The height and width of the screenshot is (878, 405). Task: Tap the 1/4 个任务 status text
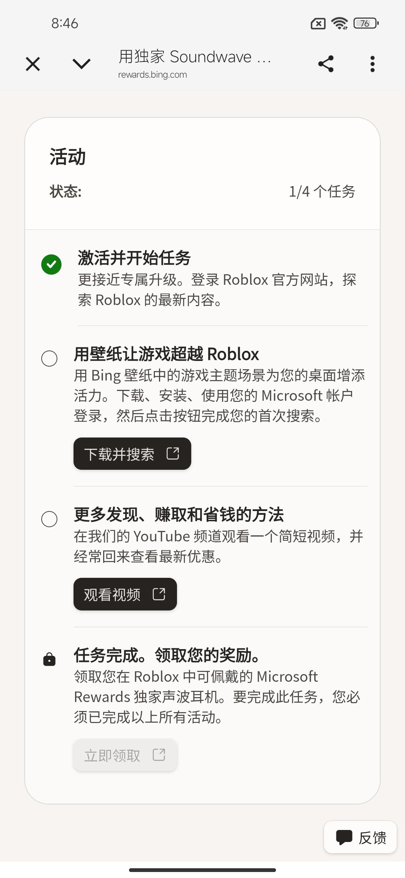[x=322, y=192]
